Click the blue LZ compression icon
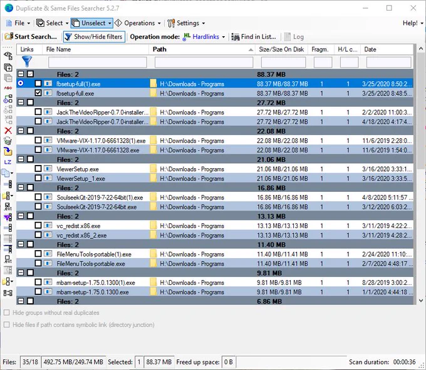Viewport: 426px width, 370px height. click(8, 162)
